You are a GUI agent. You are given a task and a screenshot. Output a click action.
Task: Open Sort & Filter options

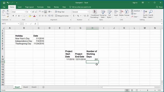145,14
